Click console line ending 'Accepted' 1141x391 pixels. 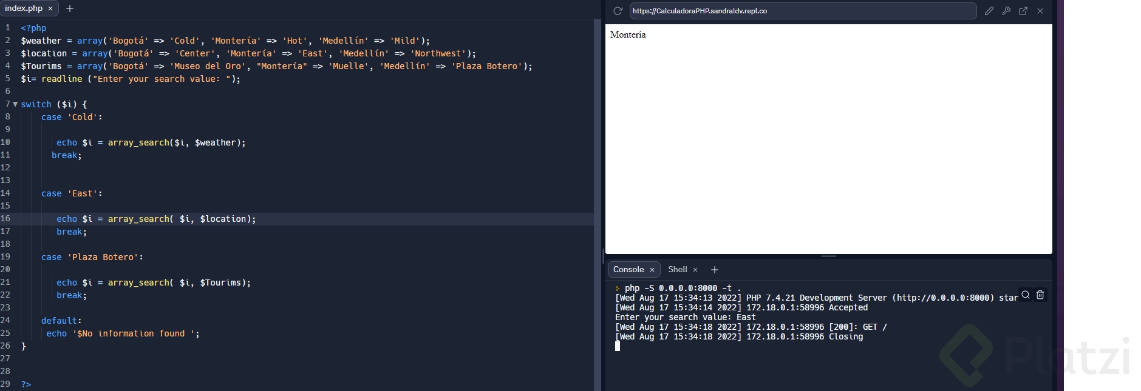(x=741, y=307)
